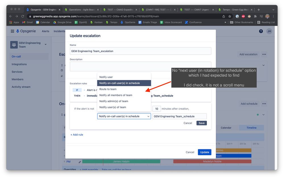Switch to the Timeline view tab

(251, 128)
